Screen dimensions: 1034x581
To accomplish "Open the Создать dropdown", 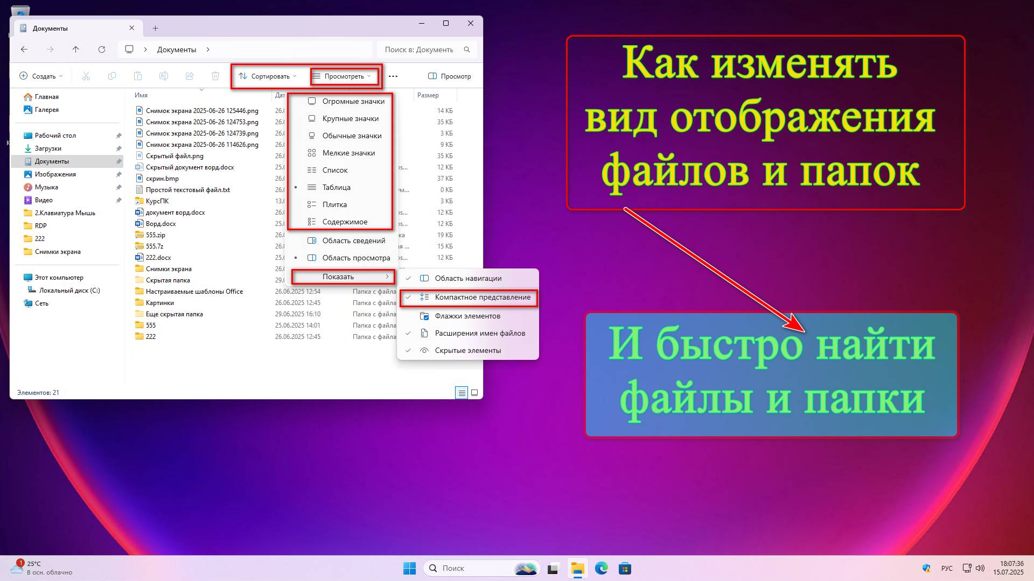I will click(41, 76).
